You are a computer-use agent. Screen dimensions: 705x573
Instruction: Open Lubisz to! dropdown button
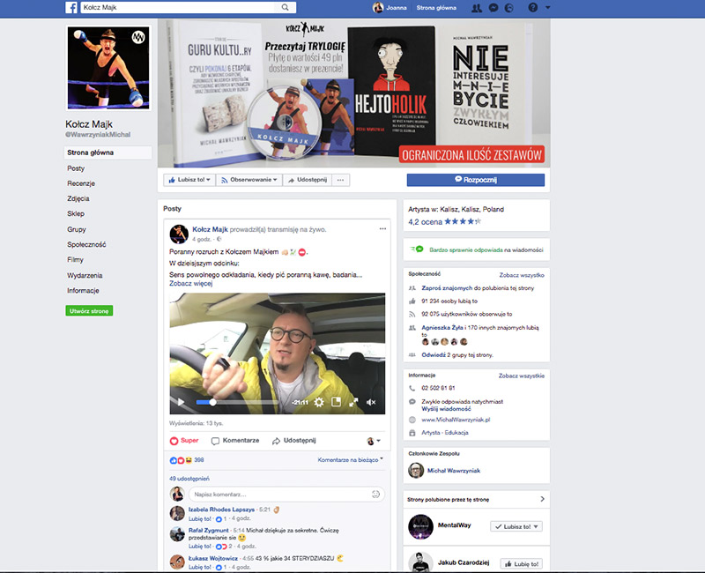click(x=189, y=180)
